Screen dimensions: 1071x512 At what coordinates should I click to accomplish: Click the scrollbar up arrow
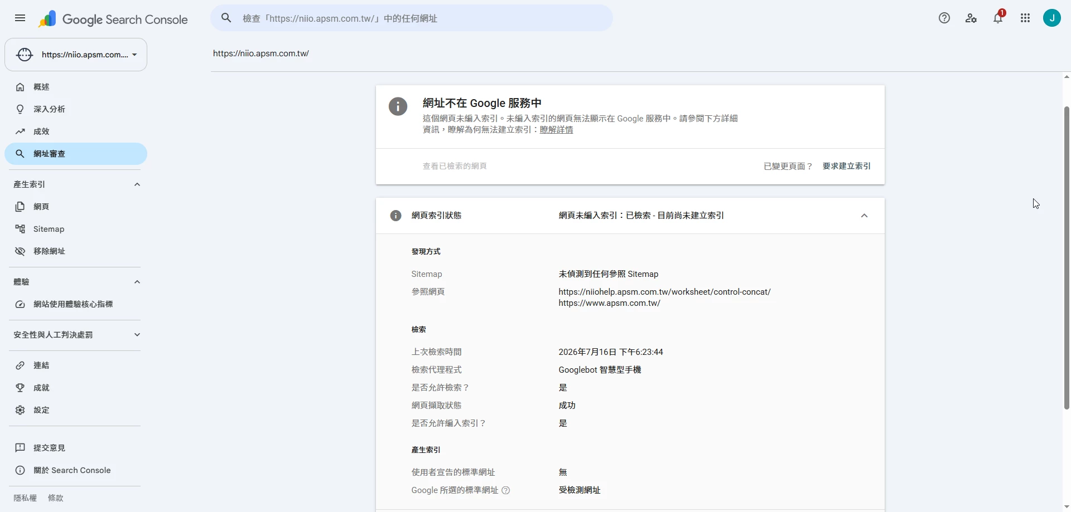pyautogui.click(x=1067, y=77)
